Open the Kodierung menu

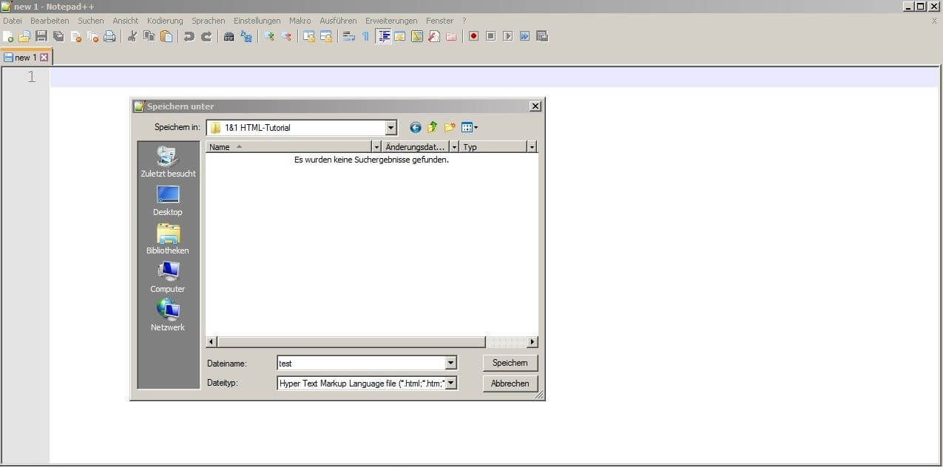tap(165, 21)
